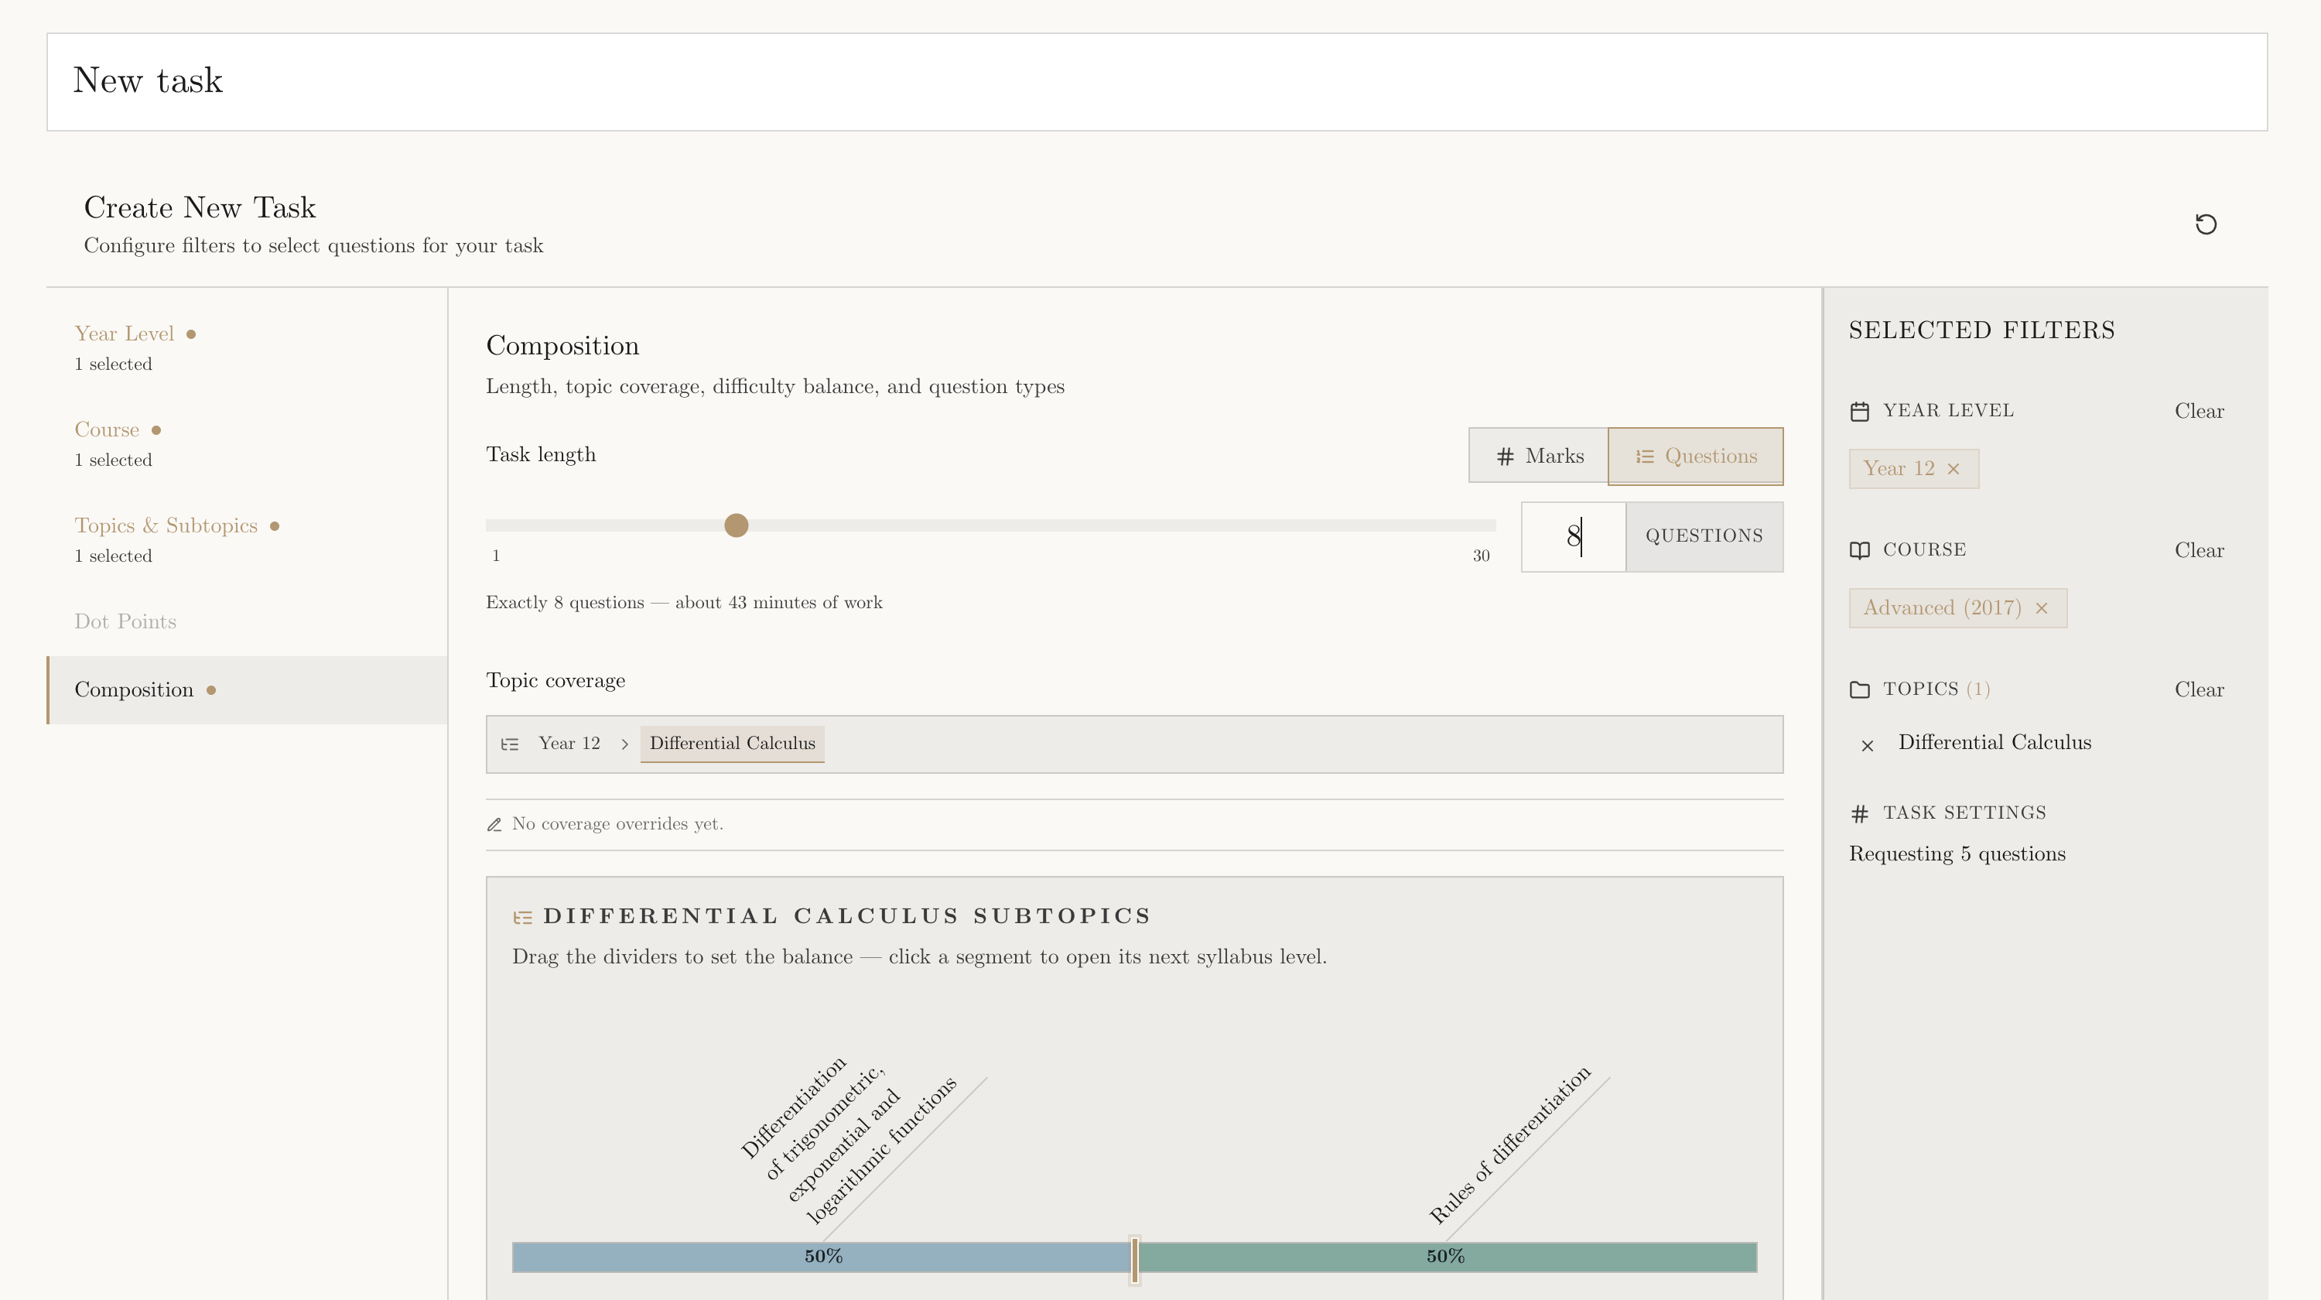The width and height of the screenshot is (2321, 1300).
Task: Click the reset filters circular arrow icon
Action: click(2205, 224)
